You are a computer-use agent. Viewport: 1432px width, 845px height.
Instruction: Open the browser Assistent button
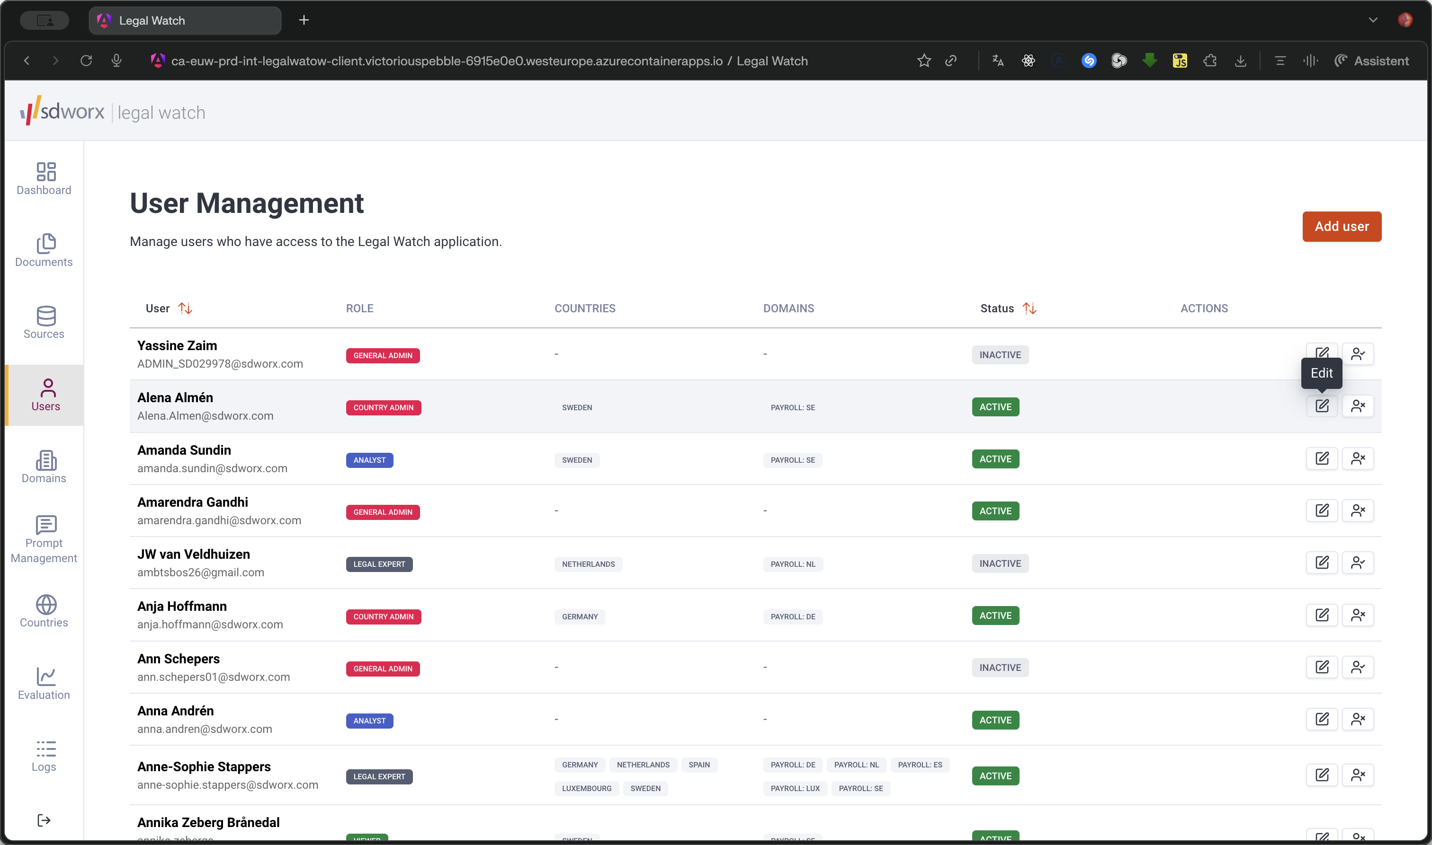click(1371, 61)
